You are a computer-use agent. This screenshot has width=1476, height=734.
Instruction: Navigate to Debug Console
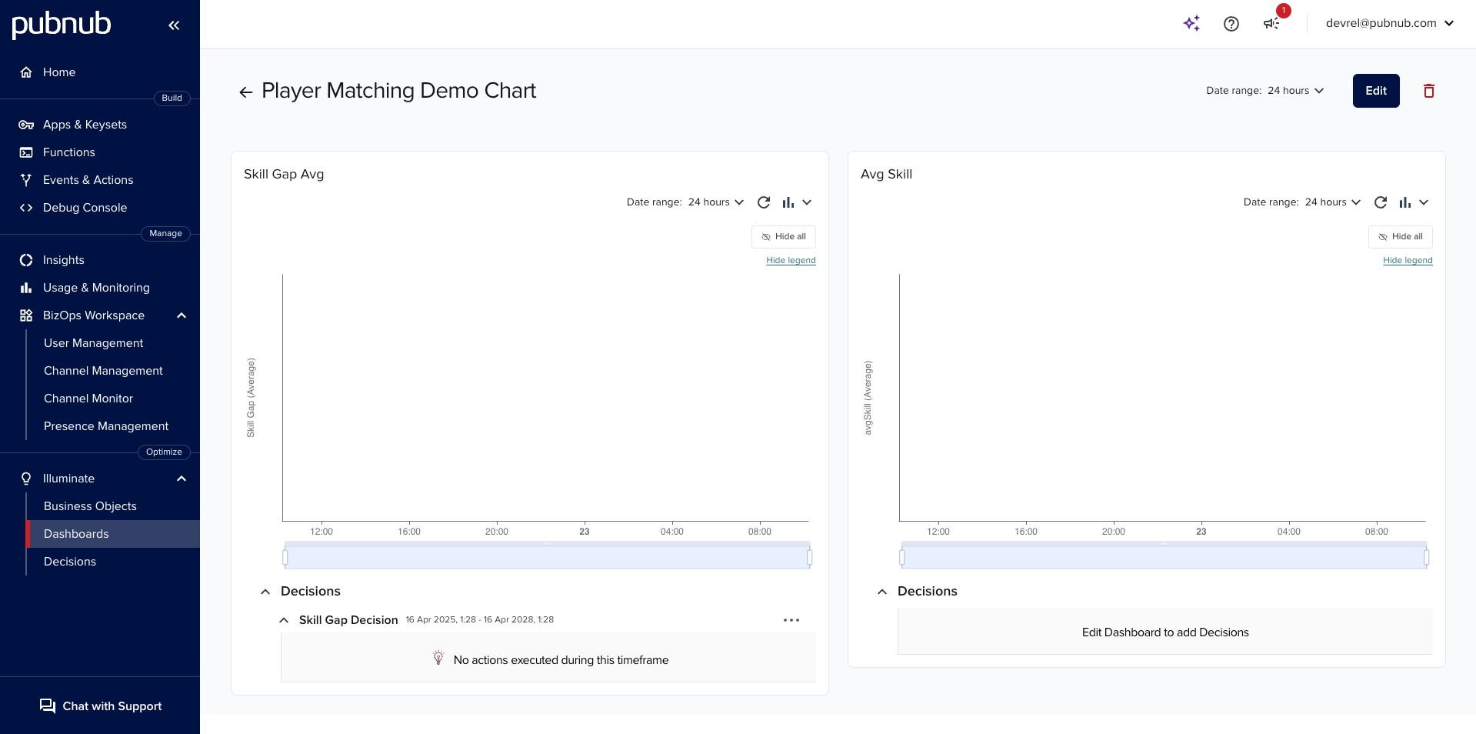pos(85,208)
